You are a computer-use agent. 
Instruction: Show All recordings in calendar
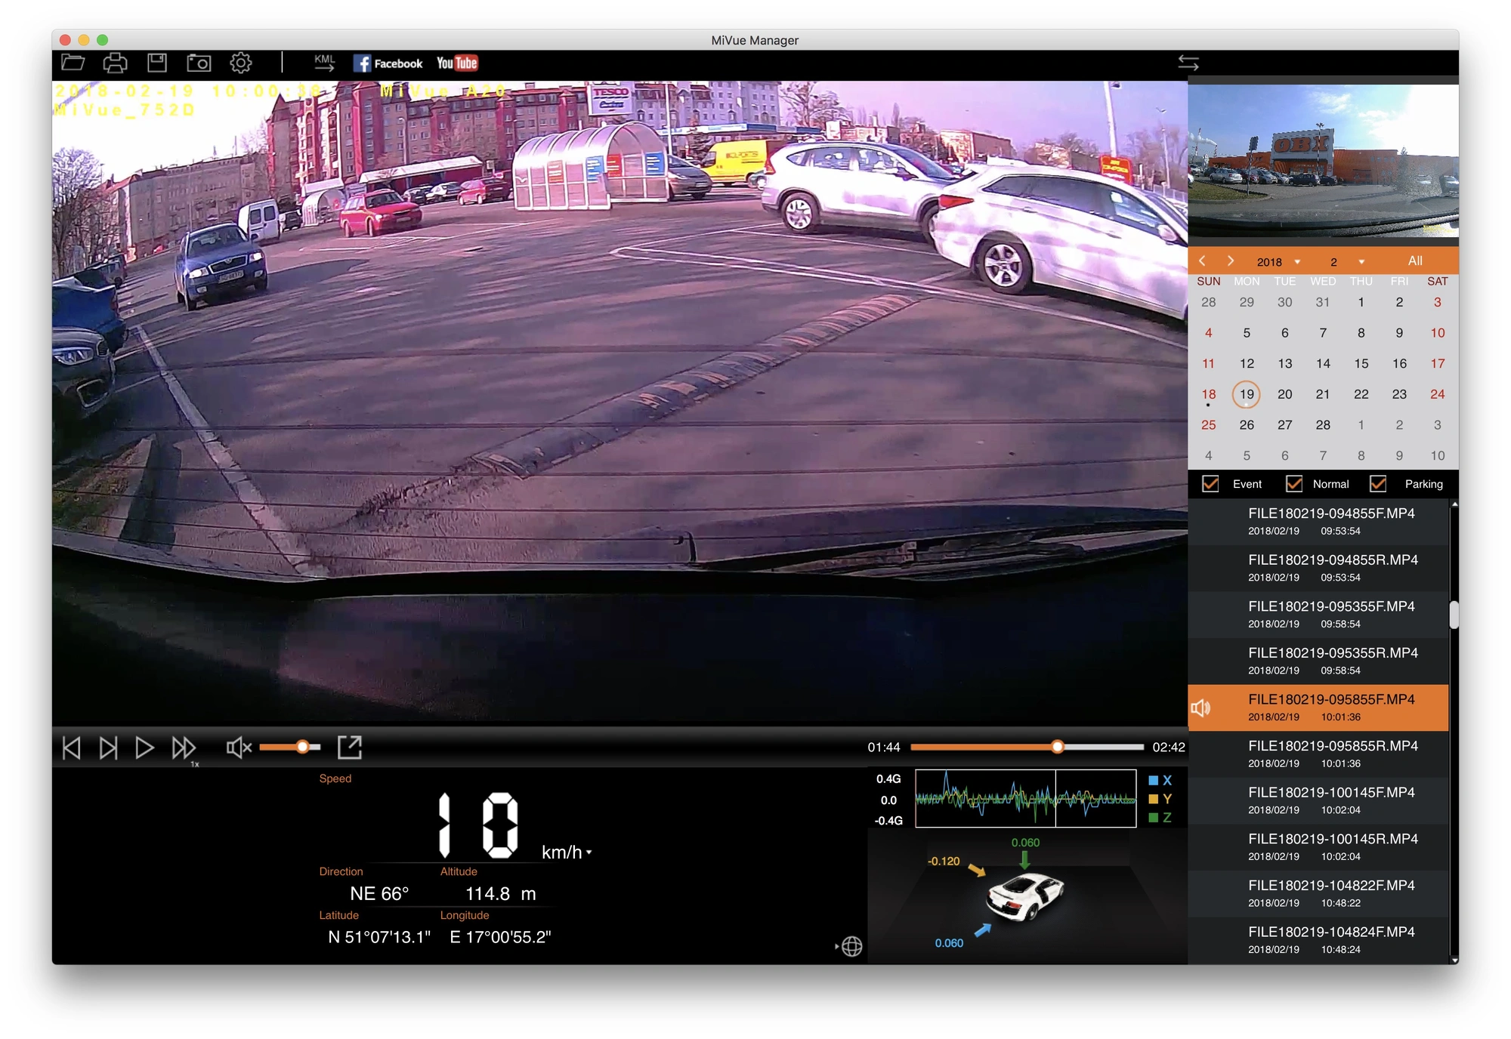[x=1415, y=261]
